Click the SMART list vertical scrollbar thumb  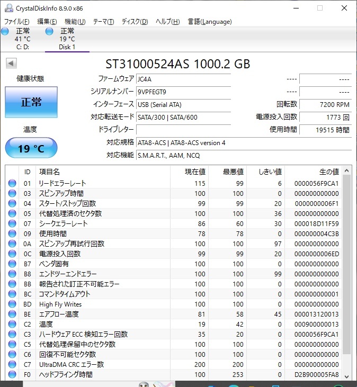point(346,265)
